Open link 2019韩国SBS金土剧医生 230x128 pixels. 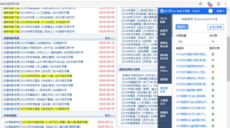192,102
